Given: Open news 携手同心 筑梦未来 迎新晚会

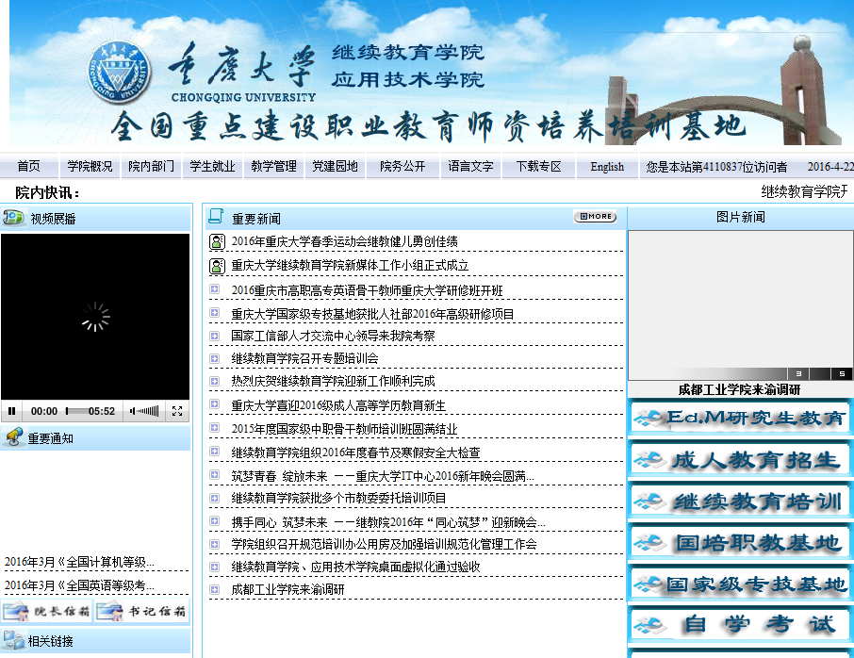Looking at the screenshot, I should pos(388,522).
